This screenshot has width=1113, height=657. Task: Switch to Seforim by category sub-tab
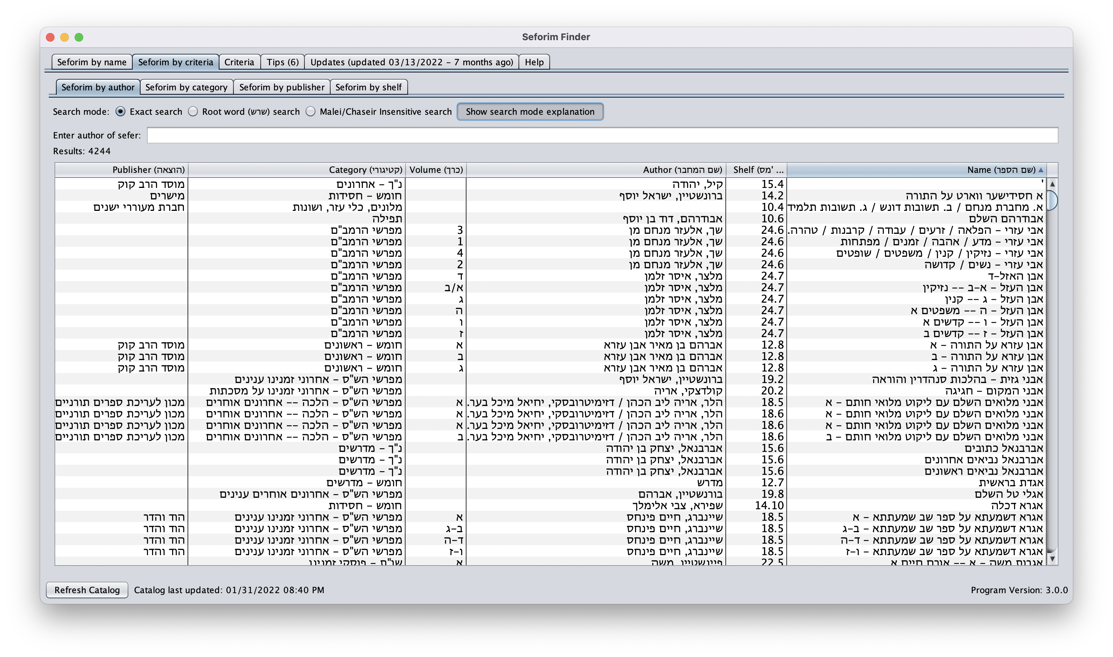[186, 87]
